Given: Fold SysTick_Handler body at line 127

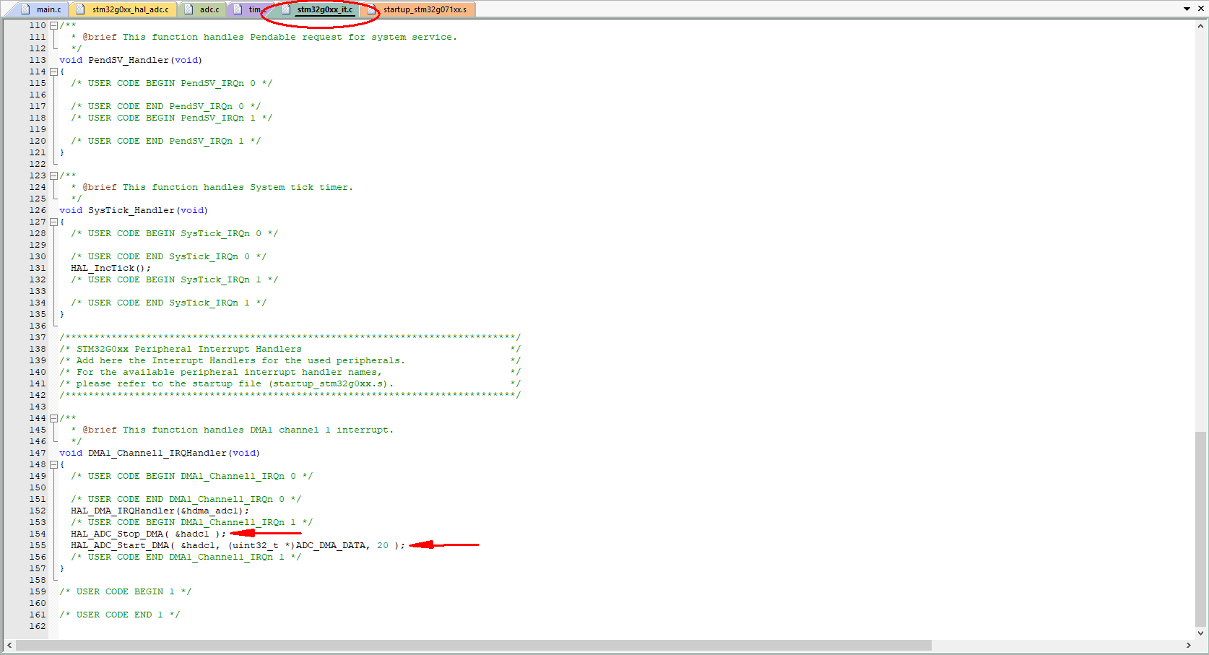Looking at the screenshot, I should (53, 222).
